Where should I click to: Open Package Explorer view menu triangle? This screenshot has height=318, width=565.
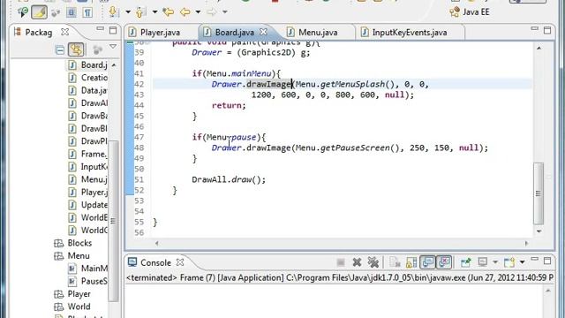click(113, 47)
